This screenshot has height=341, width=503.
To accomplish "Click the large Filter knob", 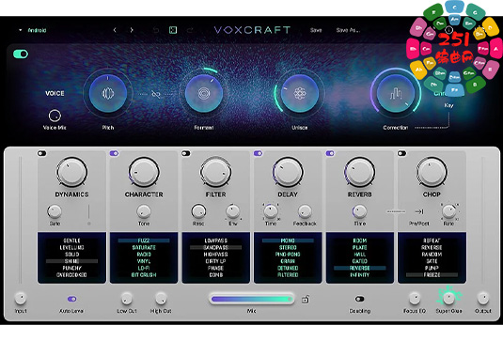I will click(x=215, y=172).
